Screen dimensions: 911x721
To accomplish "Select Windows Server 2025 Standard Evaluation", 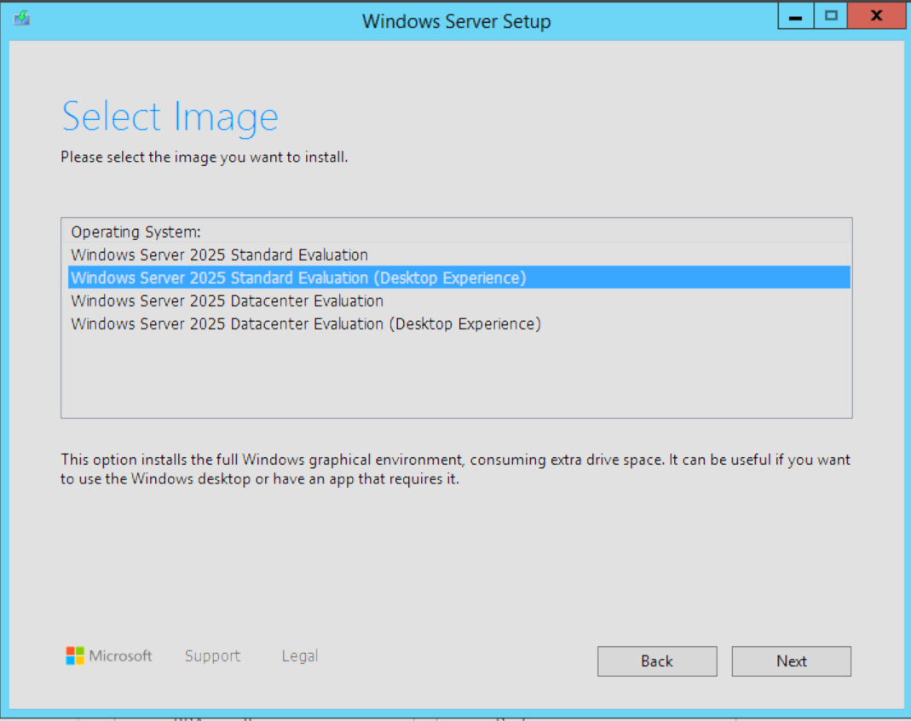I will (x=219, y=255).
